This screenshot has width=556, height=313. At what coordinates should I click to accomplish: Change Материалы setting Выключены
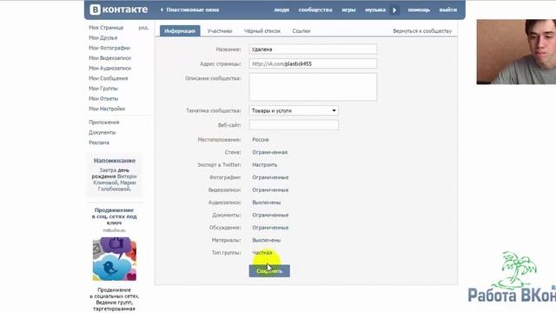point(267,240)
